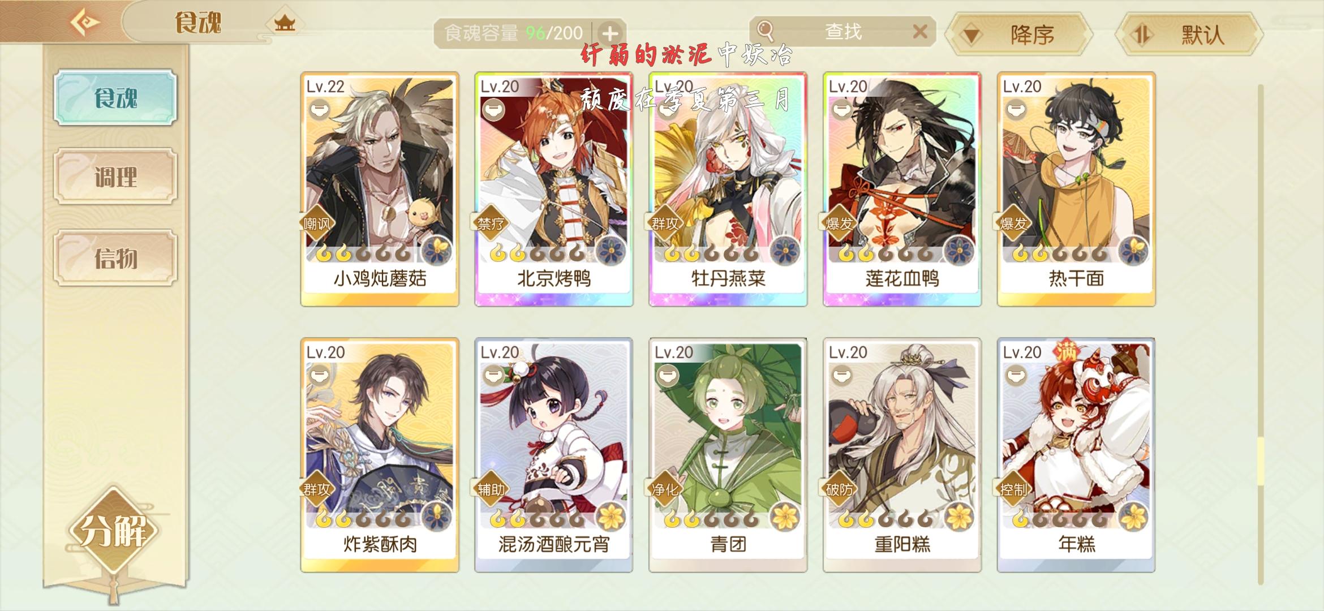The width and height of the screenshot is (1324, 611).
Task: Select the 重阳糕 card
Action: [902, 455]
